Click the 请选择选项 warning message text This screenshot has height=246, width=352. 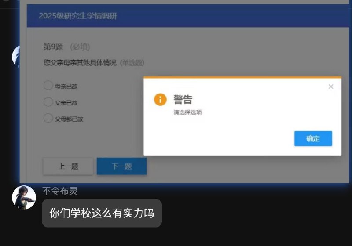click(188, 112)
